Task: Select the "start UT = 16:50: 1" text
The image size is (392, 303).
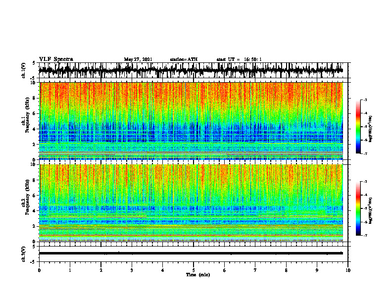Action: click(x=239, y=59)
